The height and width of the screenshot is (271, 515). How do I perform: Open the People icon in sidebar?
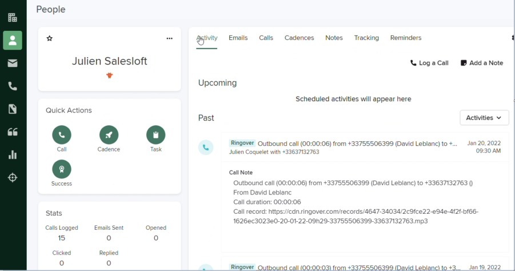(13, 41)
